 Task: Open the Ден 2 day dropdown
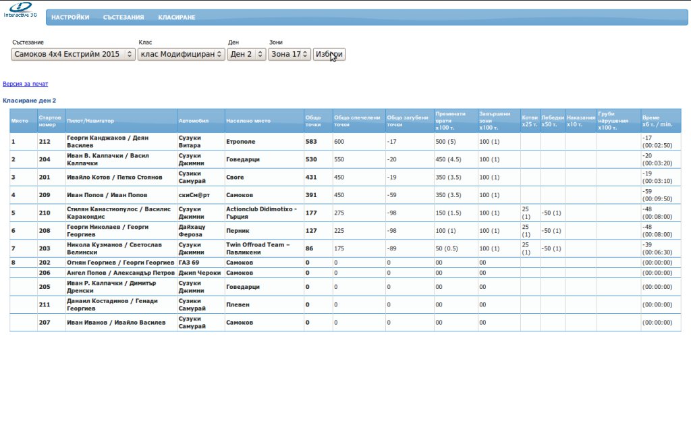coord(246,54)
